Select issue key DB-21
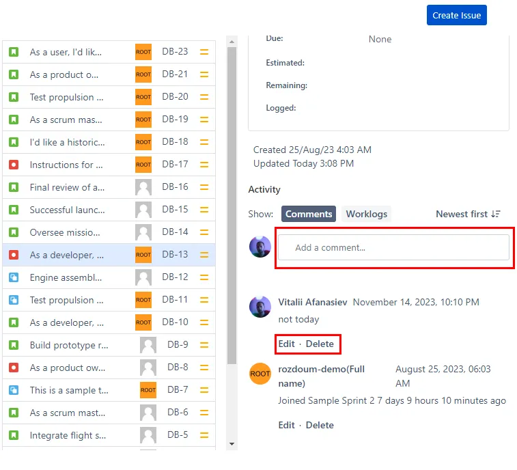 [x=175, y=74]
